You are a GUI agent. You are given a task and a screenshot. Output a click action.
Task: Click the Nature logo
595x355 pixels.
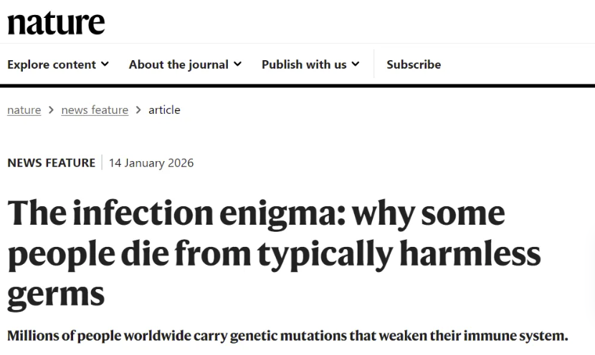(56, 22)
